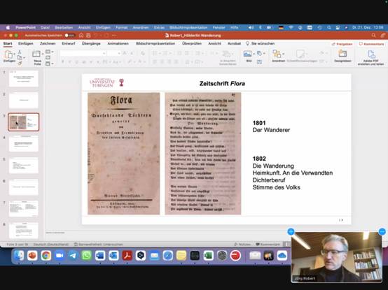Open WhatsApp from the dock
This screenshot has width=388, height=290.
(x=87, y=256)
